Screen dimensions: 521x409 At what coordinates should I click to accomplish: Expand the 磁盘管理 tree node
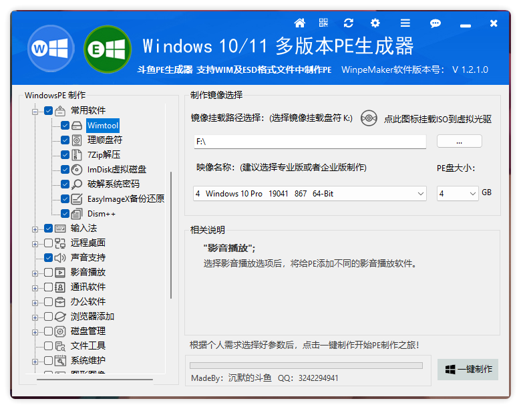coord(35,332)
